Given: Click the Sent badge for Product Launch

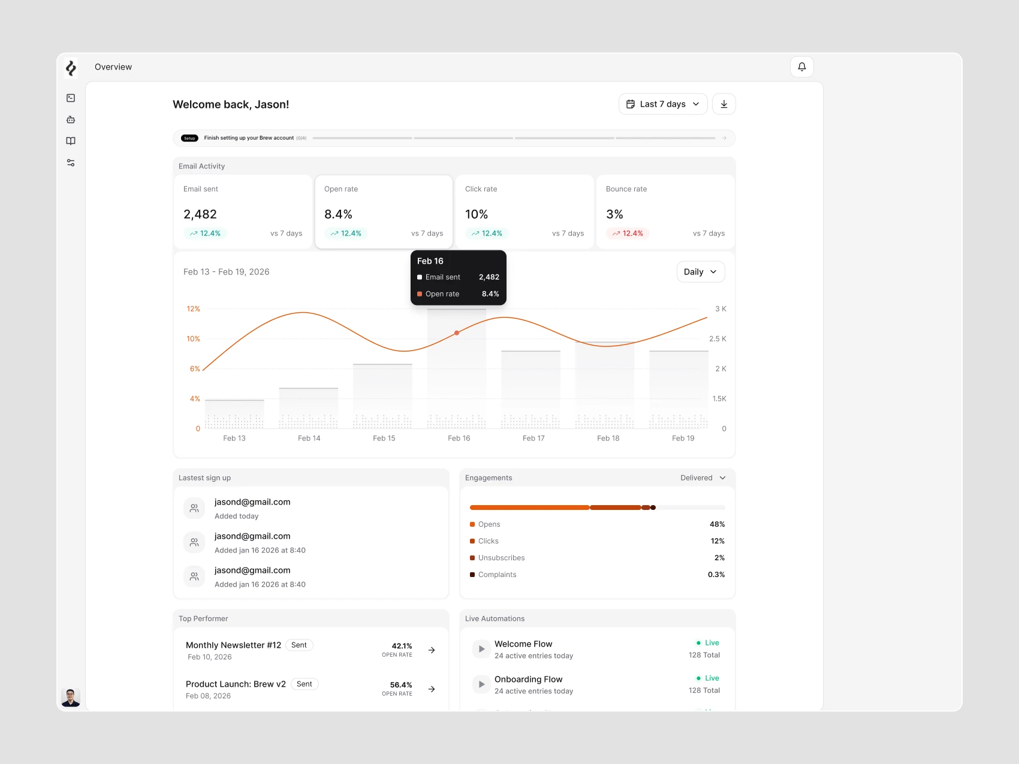Looking at the screenshot, I should [304, 684].
